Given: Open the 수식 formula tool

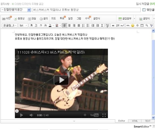Looking at the screenshot, I should 88,18.
